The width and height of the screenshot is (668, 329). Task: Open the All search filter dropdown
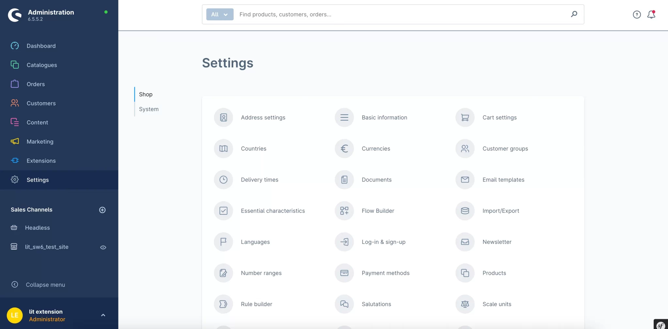coord(219,14)
